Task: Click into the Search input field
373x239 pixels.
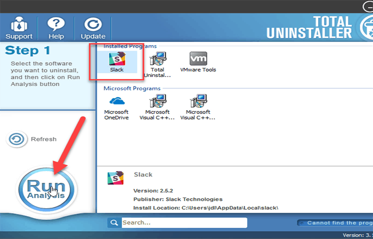Action: point(184,223)
